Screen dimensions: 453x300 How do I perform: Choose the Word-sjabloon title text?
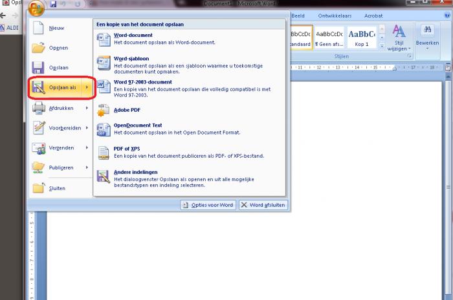click(131, 59)
